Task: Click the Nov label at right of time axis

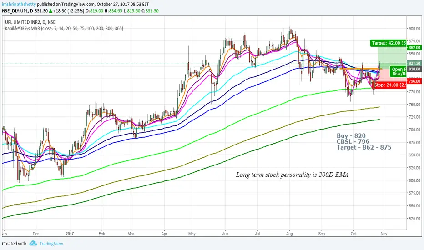Action: [x=384, y=234]
